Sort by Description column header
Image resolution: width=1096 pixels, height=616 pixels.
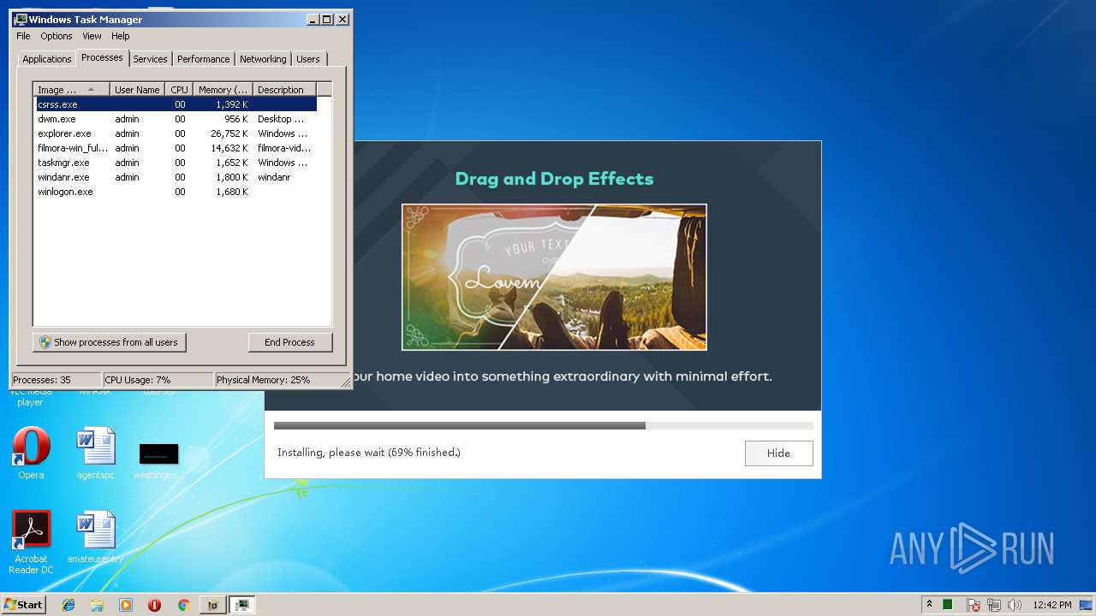point(284,89)
